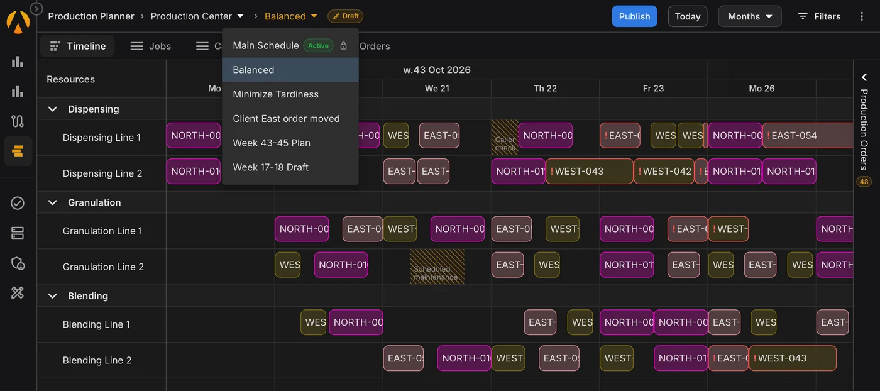
Task: Choose Minimize Tardiness scenario
Action: (x=290, y=94)
